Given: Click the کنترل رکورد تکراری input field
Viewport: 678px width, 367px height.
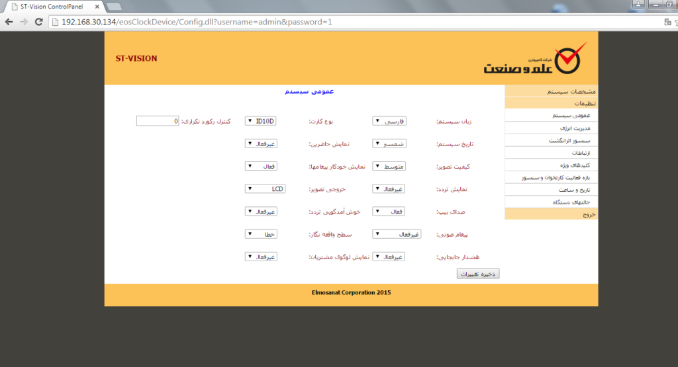Looking at the screenshot, I should pos(158,121).
